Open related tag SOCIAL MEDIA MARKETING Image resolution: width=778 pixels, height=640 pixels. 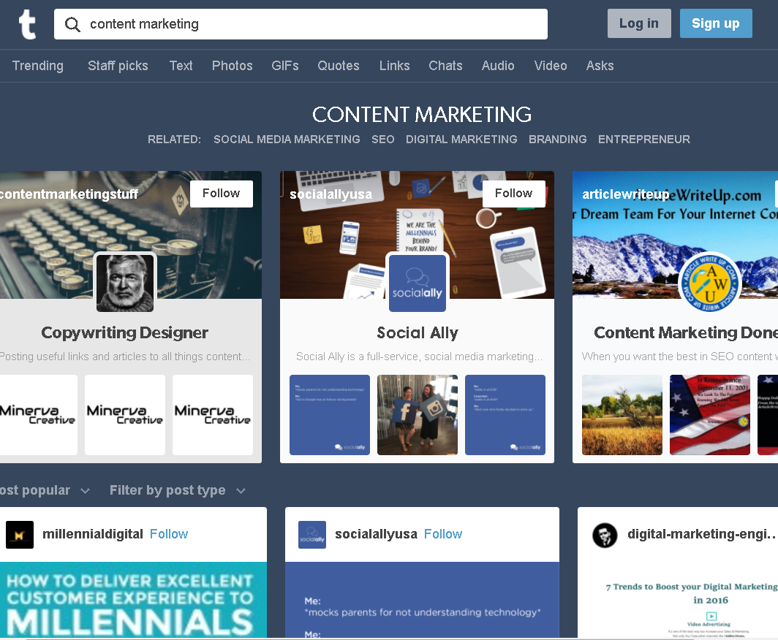[x=287, y=140]
